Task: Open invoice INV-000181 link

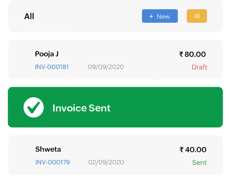Action: (52, 67)
